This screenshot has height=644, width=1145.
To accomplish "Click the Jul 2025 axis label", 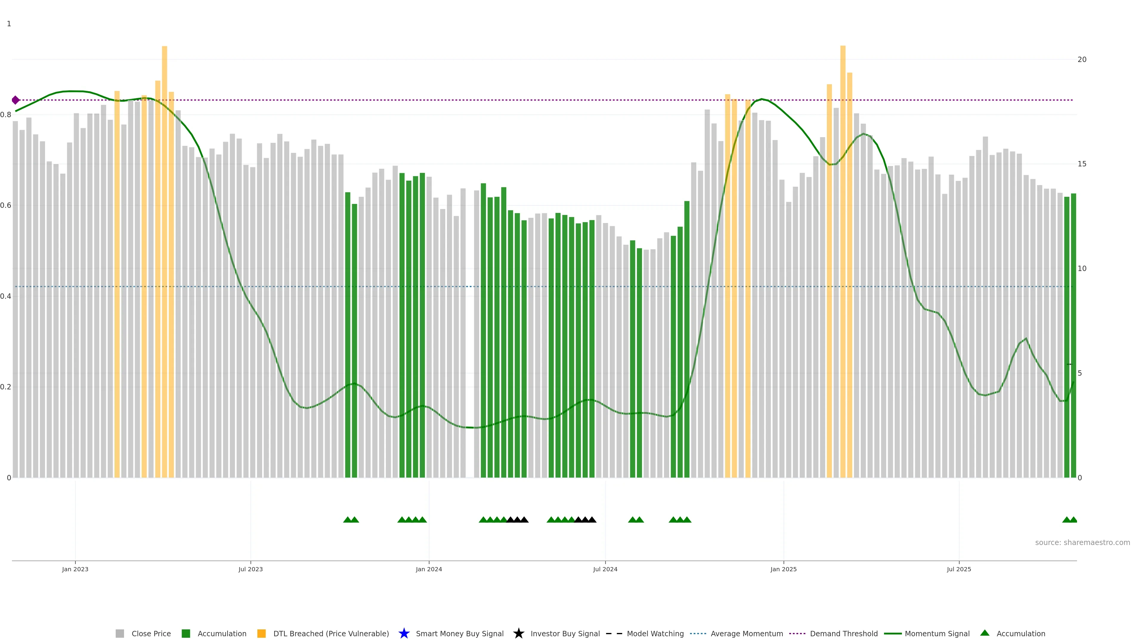I will [959, 569].
